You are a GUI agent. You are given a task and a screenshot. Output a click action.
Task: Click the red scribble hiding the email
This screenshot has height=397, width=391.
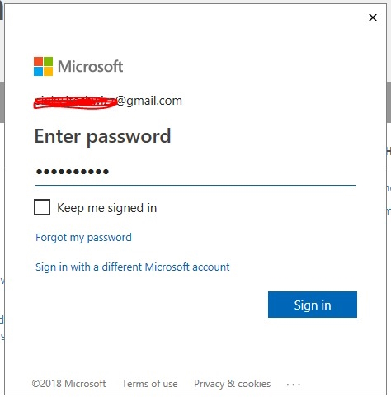(75, 102)
